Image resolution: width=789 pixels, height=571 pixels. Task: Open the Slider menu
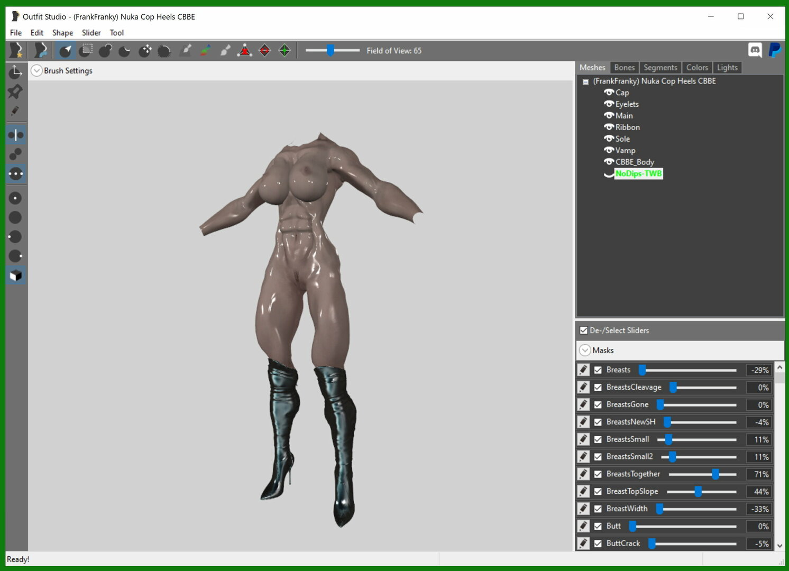(91, 33)
